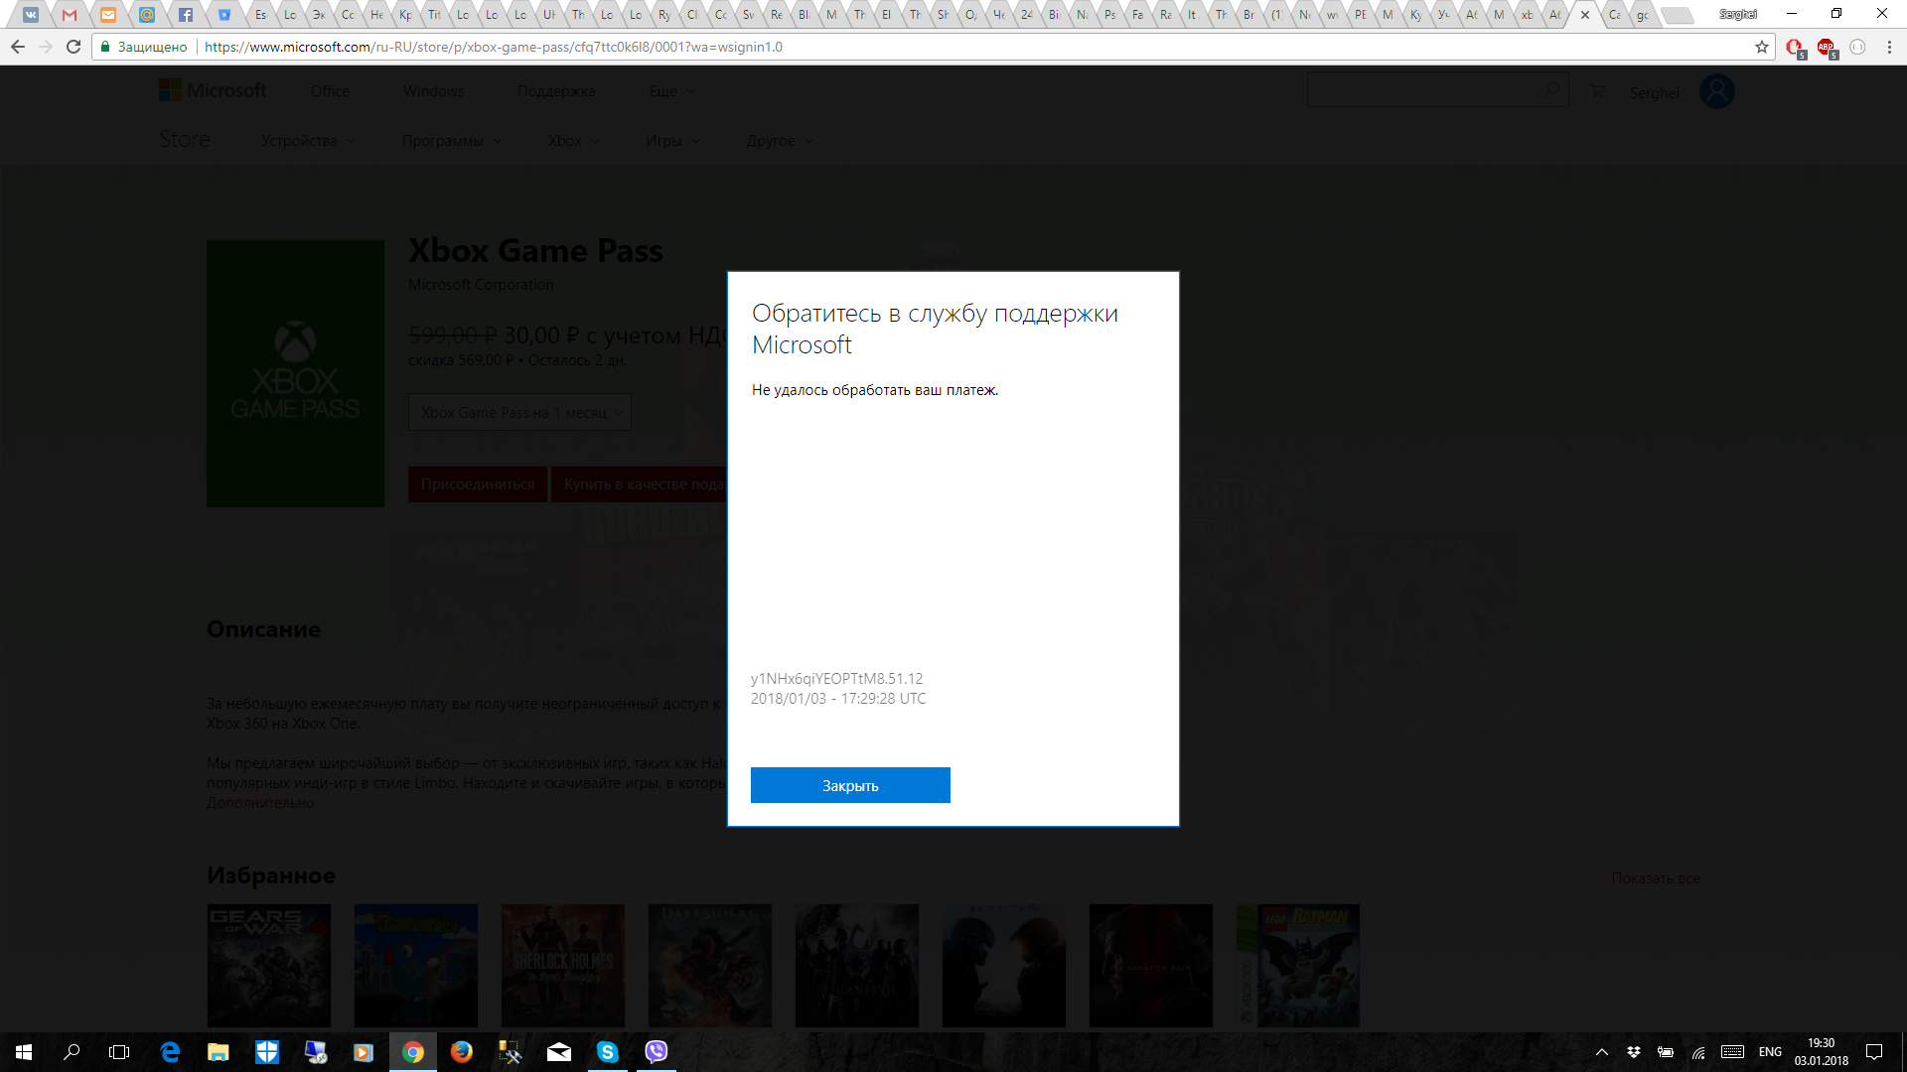1907x1072 pixels.
Task: Open Viber from the taskbar
Action: [656, 1052]
